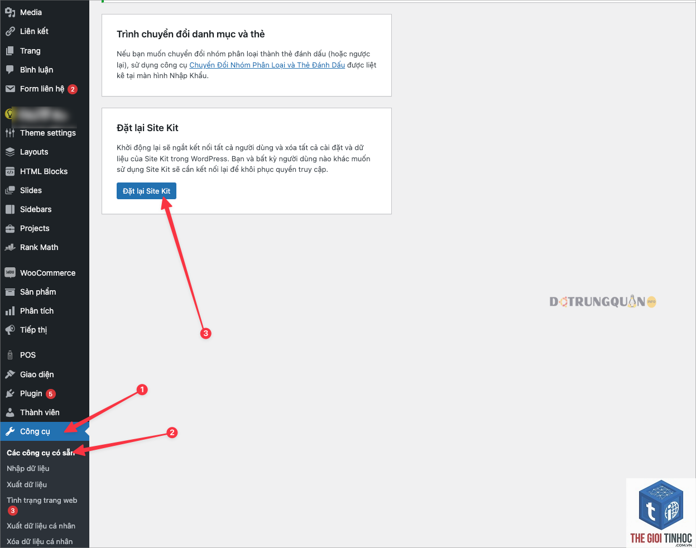The width and height of the screenshot is (696, 548).
Task: Click the Layouts stack icon
Action: 10,152
